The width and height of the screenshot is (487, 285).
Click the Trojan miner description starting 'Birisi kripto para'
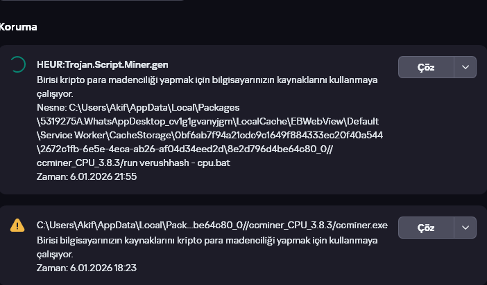207,80
